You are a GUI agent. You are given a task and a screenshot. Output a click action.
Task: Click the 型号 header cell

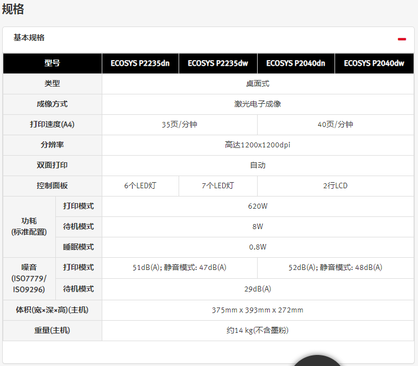[x=52, y=63]
